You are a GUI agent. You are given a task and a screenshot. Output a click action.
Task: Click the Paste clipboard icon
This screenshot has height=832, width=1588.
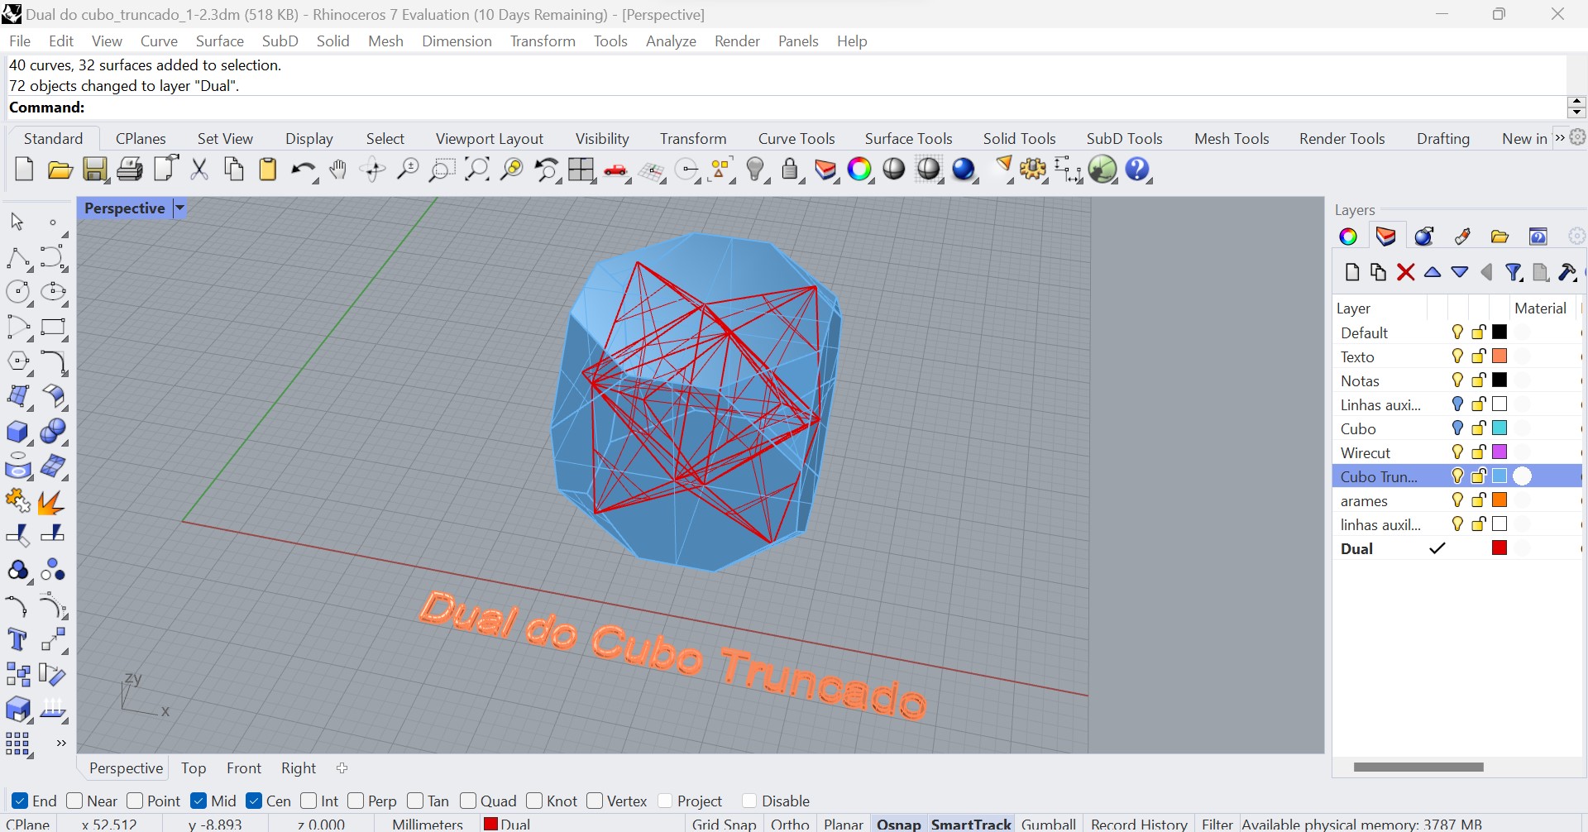268,170
